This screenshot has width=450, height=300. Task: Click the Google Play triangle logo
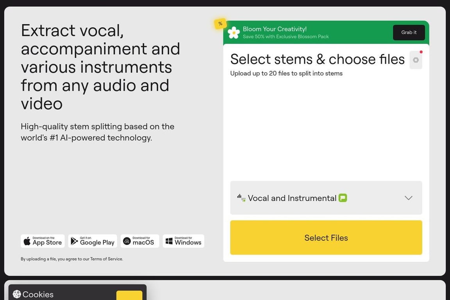tap(74, 241)
